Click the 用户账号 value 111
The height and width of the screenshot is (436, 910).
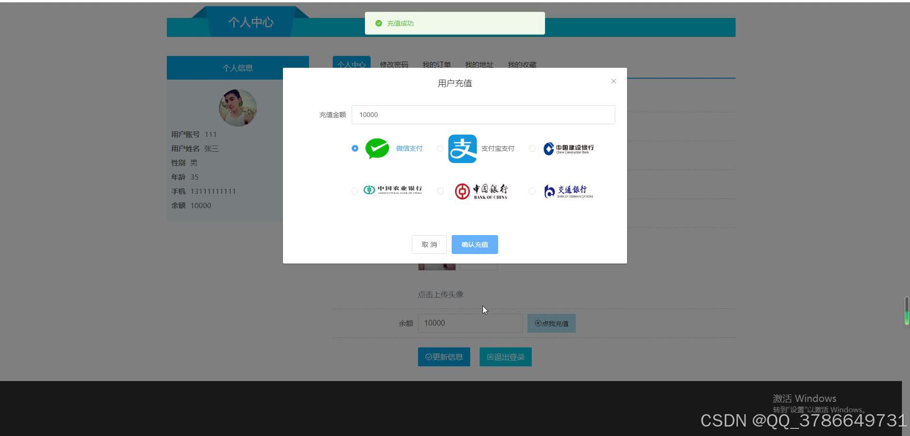click(x=210, y=135)
